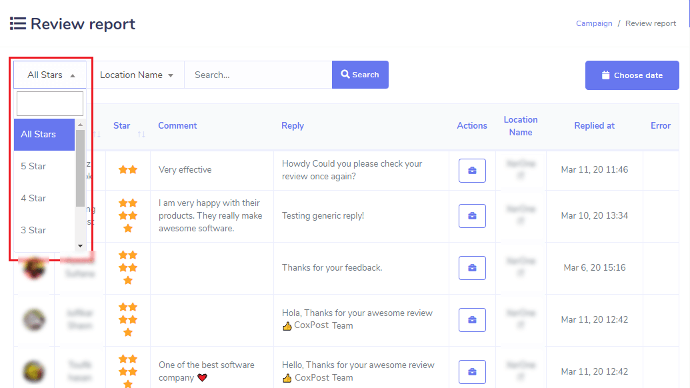Click the sort arrows in Star column header
690x388 pixels.
(141, 135)
